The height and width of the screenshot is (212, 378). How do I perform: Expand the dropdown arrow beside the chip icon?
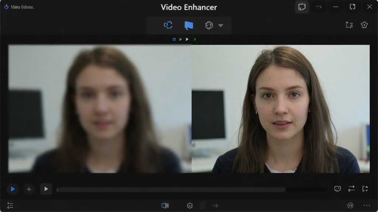point(221,25)
